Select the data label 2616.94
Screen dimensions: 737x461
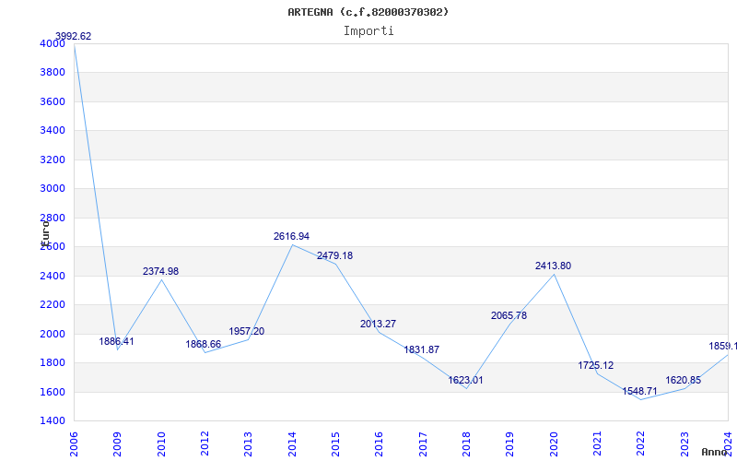[291, 237]
